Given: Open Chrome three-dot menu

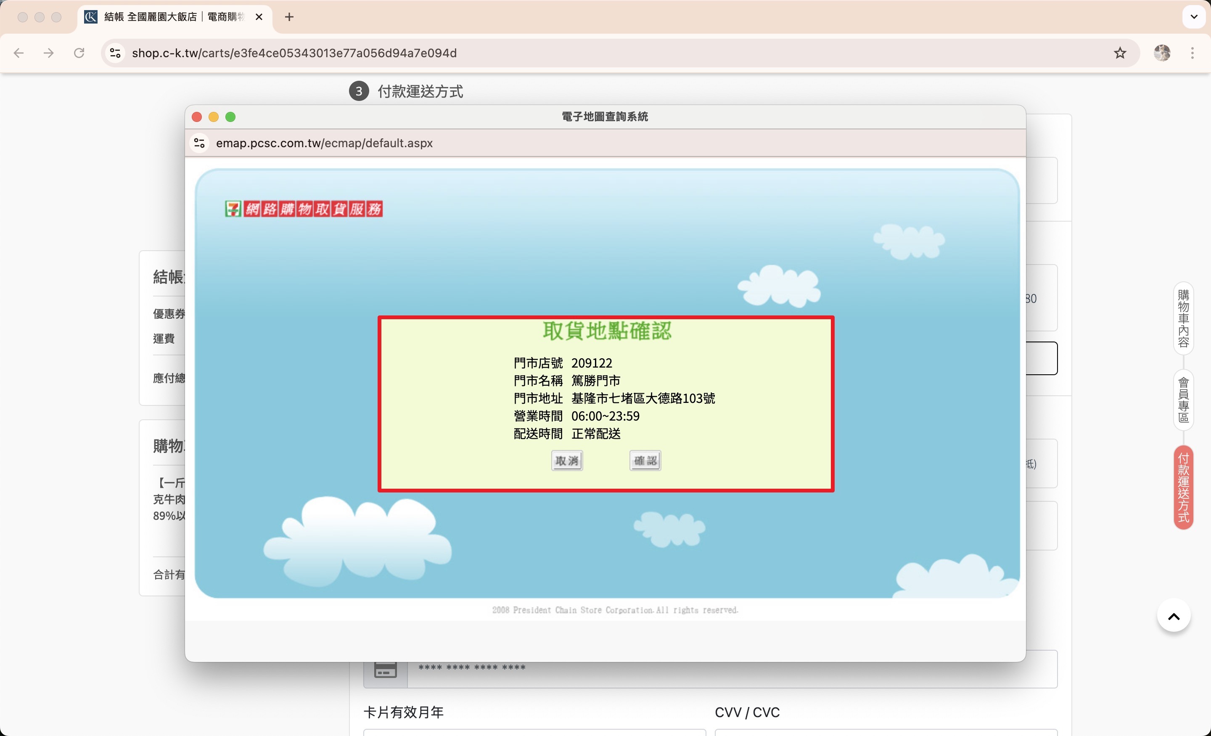Looking at the screenshot, I should [x=1192, y=53].
